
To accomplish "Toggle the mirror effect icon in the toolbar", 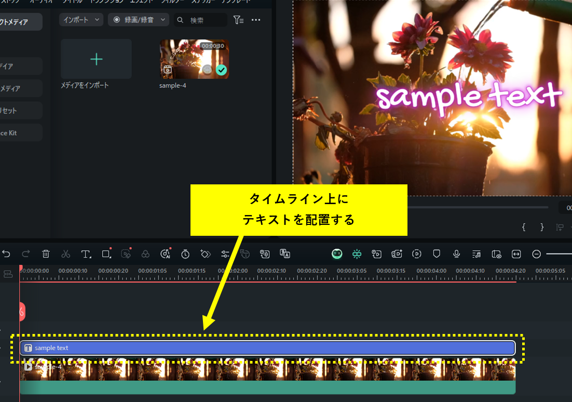I will tap(356, 253).
